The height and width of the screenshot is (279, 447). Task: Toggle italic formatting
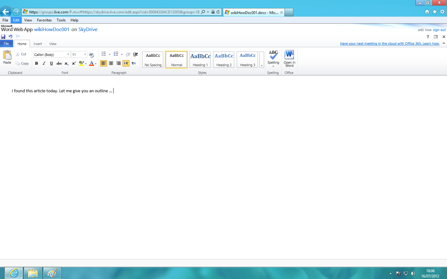(44, 63)
